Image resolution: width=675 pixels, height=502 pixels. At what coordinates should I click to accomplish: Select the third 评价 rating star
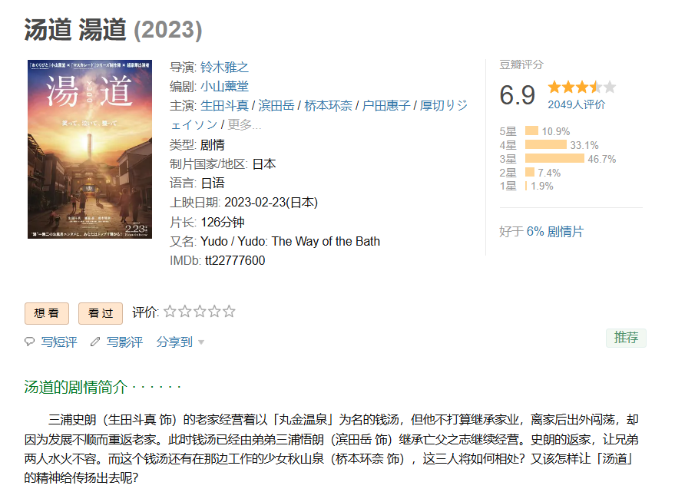tap(199, 312)
